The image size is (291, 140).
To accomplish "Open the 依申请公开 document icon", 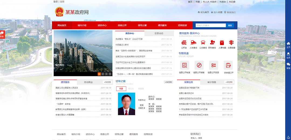I will click(x=228, y=65).
